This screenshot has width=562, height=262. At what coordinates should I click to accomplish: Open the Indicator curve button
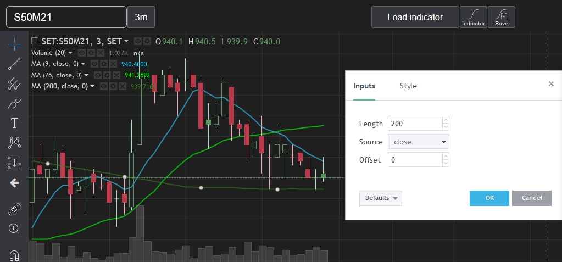473,17
